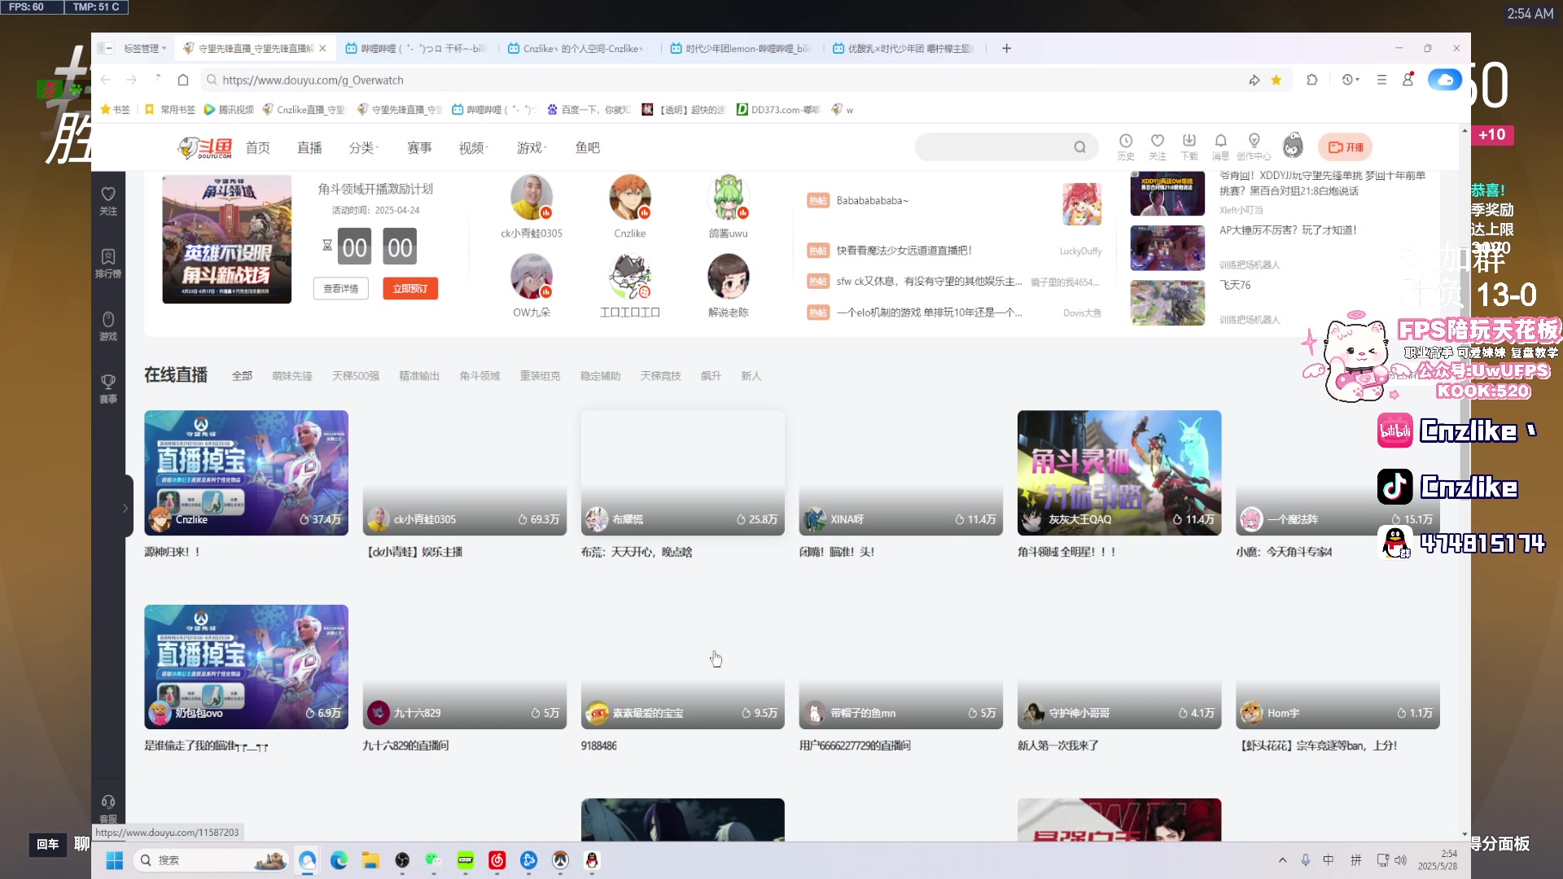Open NetEase Music red taskbar icon
Viewport: 1563px width, 879px height.
click(x=497, y=860)
